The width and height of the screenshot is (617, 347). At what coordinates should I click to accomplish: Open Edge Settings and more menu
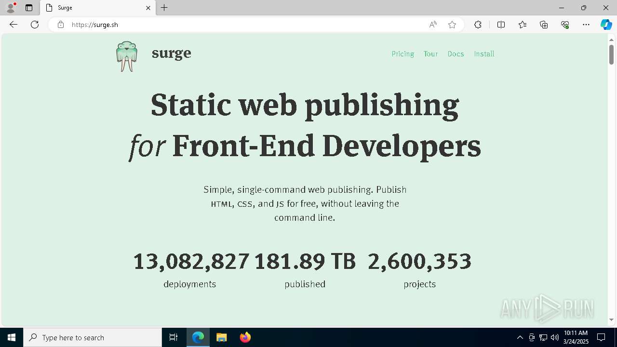tap(586, 25)
